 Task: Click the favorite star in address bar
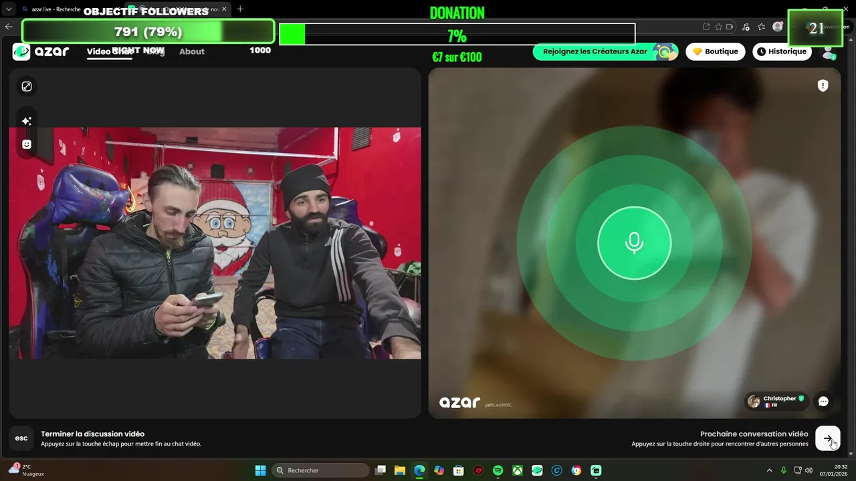coord(718,27)
